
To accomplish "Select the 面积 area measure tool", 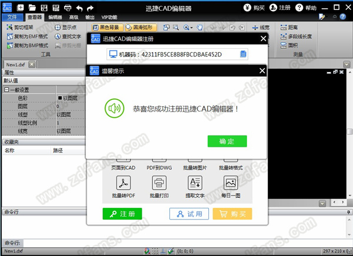I will (x=289, y=45).
